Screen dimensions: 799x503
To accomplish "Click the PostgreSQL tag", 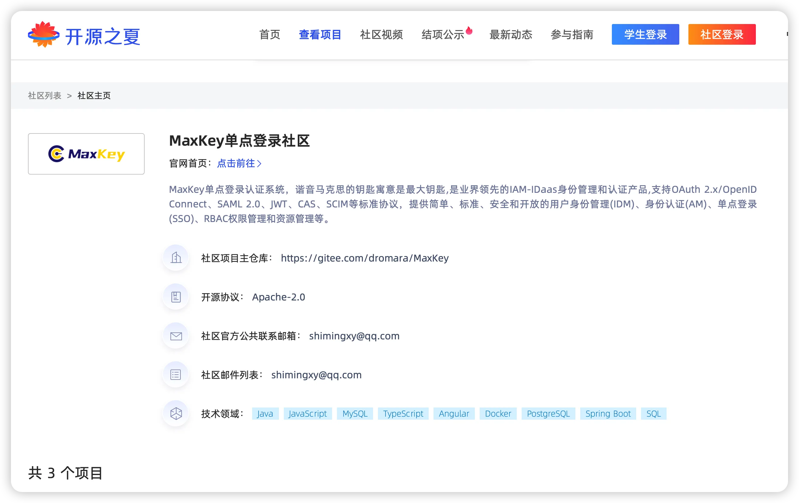I will (x=548, y=414).
